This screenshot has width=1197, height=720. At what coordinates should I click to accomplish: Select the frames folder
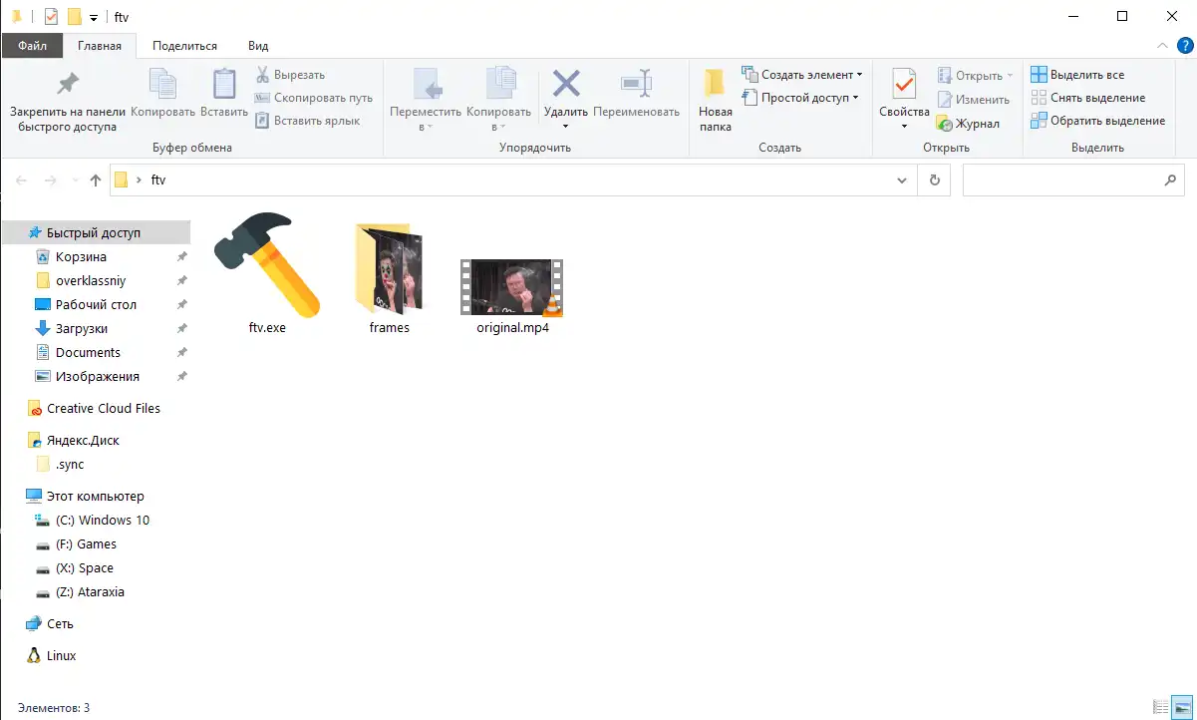(390, 277)
